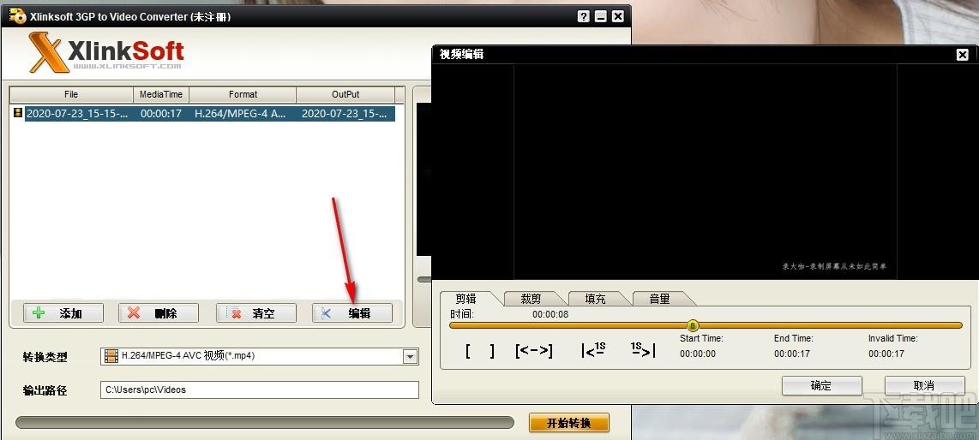Click the OutPut cell of the file row
The height and width of the screenshot is (440, 979).
[x=347, y=114]
